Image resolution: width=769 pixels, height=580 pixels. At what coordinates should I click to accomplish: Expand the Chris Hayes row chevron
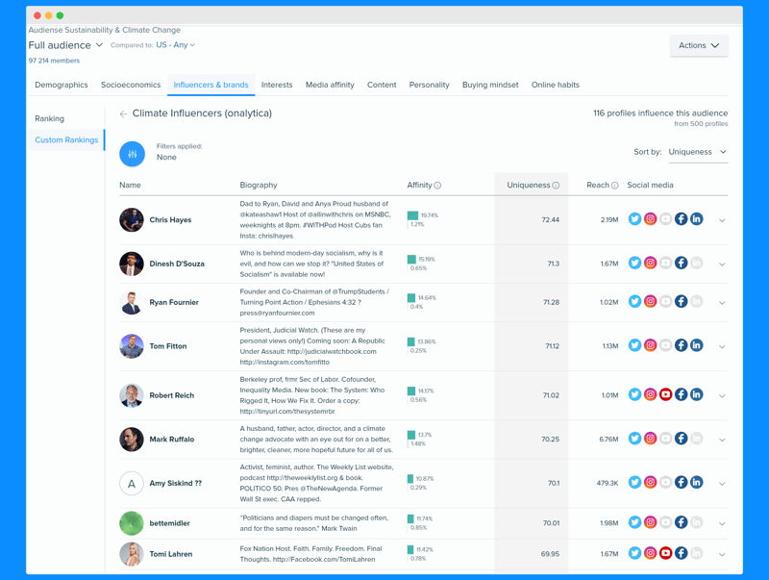coord(722,220)
